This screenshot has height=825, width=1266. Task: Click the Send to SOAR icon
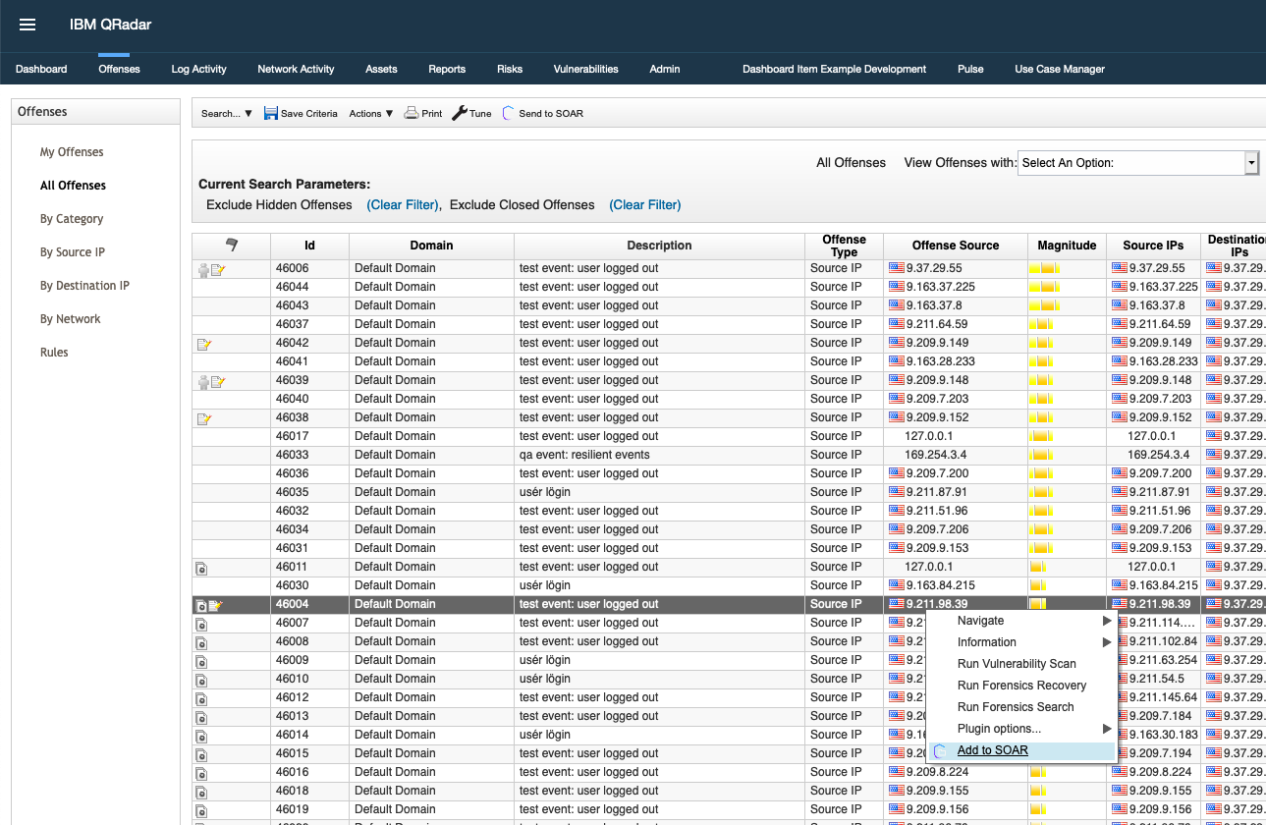[x=508, y=113]
